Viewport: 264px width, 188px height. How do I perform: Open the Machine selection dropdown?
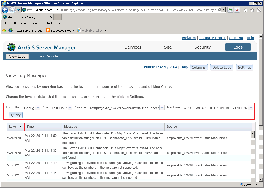[x=251, y=108]
